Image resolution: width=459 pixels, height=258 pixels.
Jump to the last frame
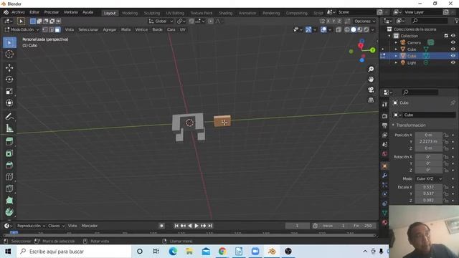tap(210, 226)
